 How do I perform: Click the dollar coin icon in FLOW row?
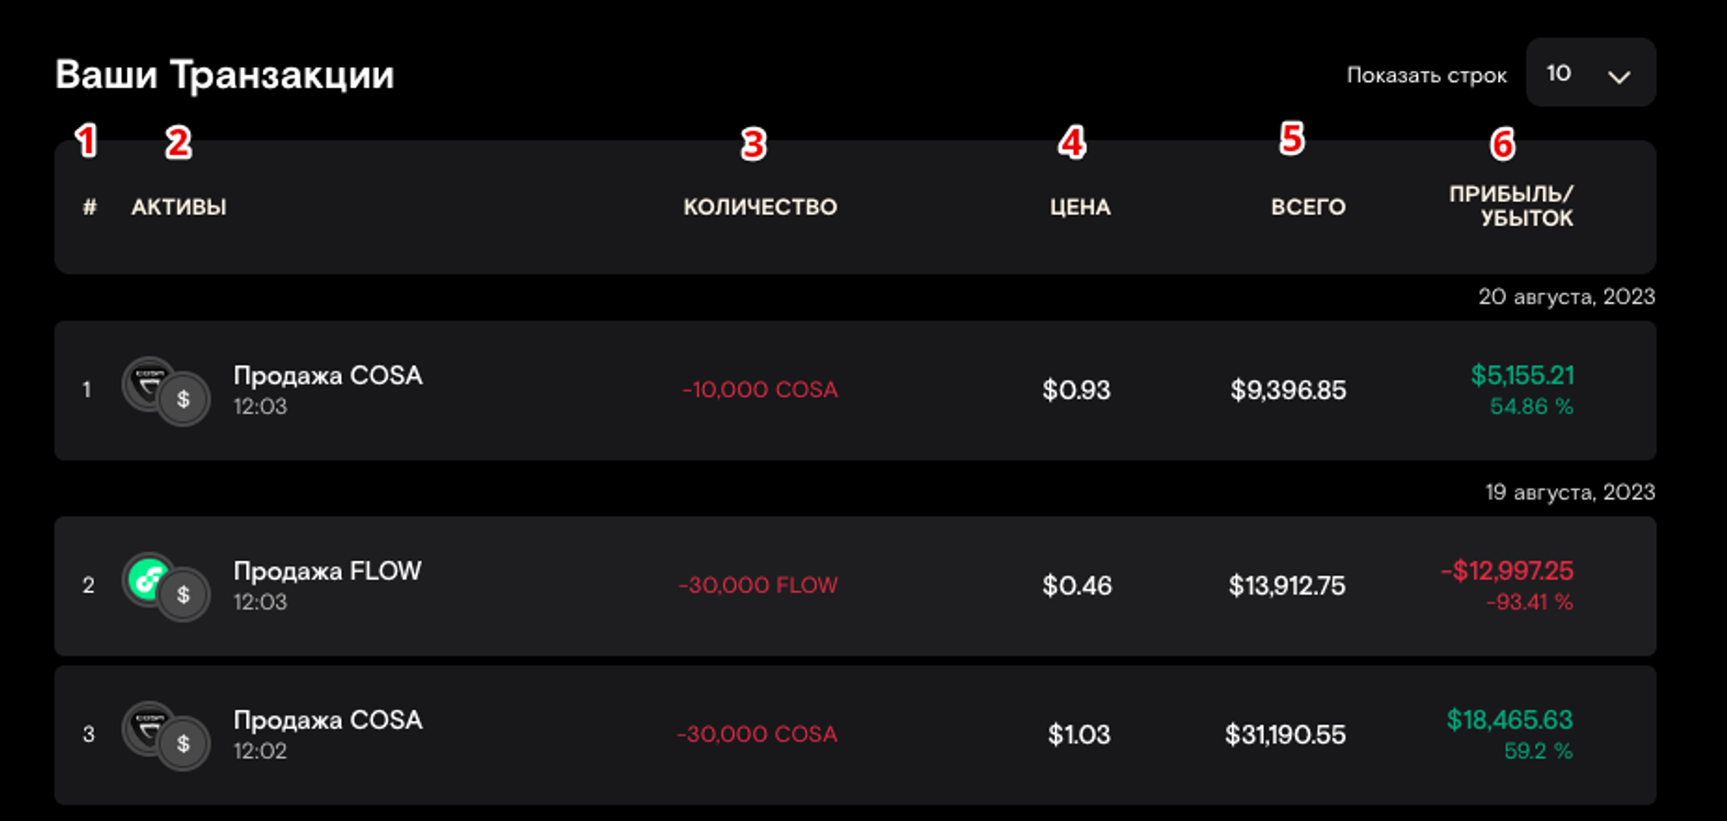click(x=184, y=595)
